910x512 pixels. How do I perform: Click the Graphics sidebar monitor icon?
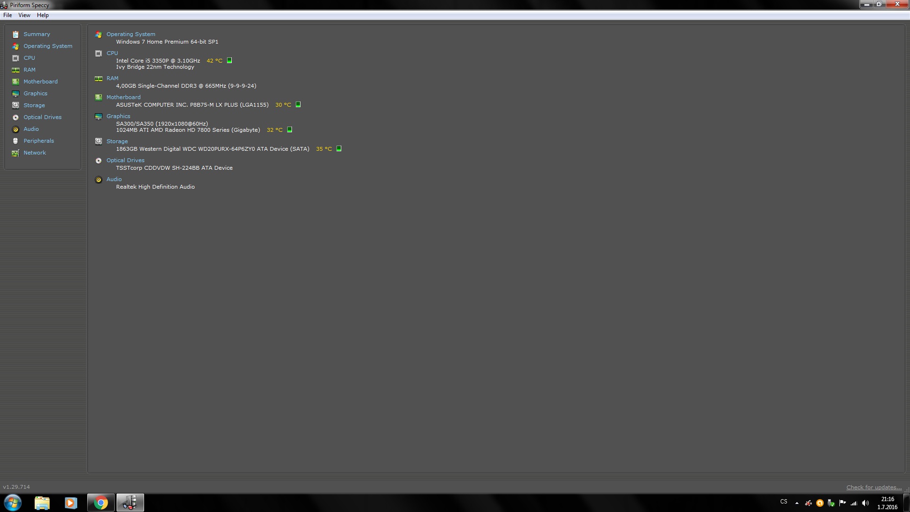tap(16, 93)
